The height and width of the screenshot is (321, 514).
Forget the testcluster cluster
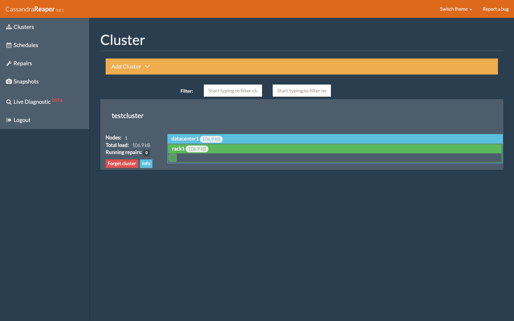click(x=122, y=164)
